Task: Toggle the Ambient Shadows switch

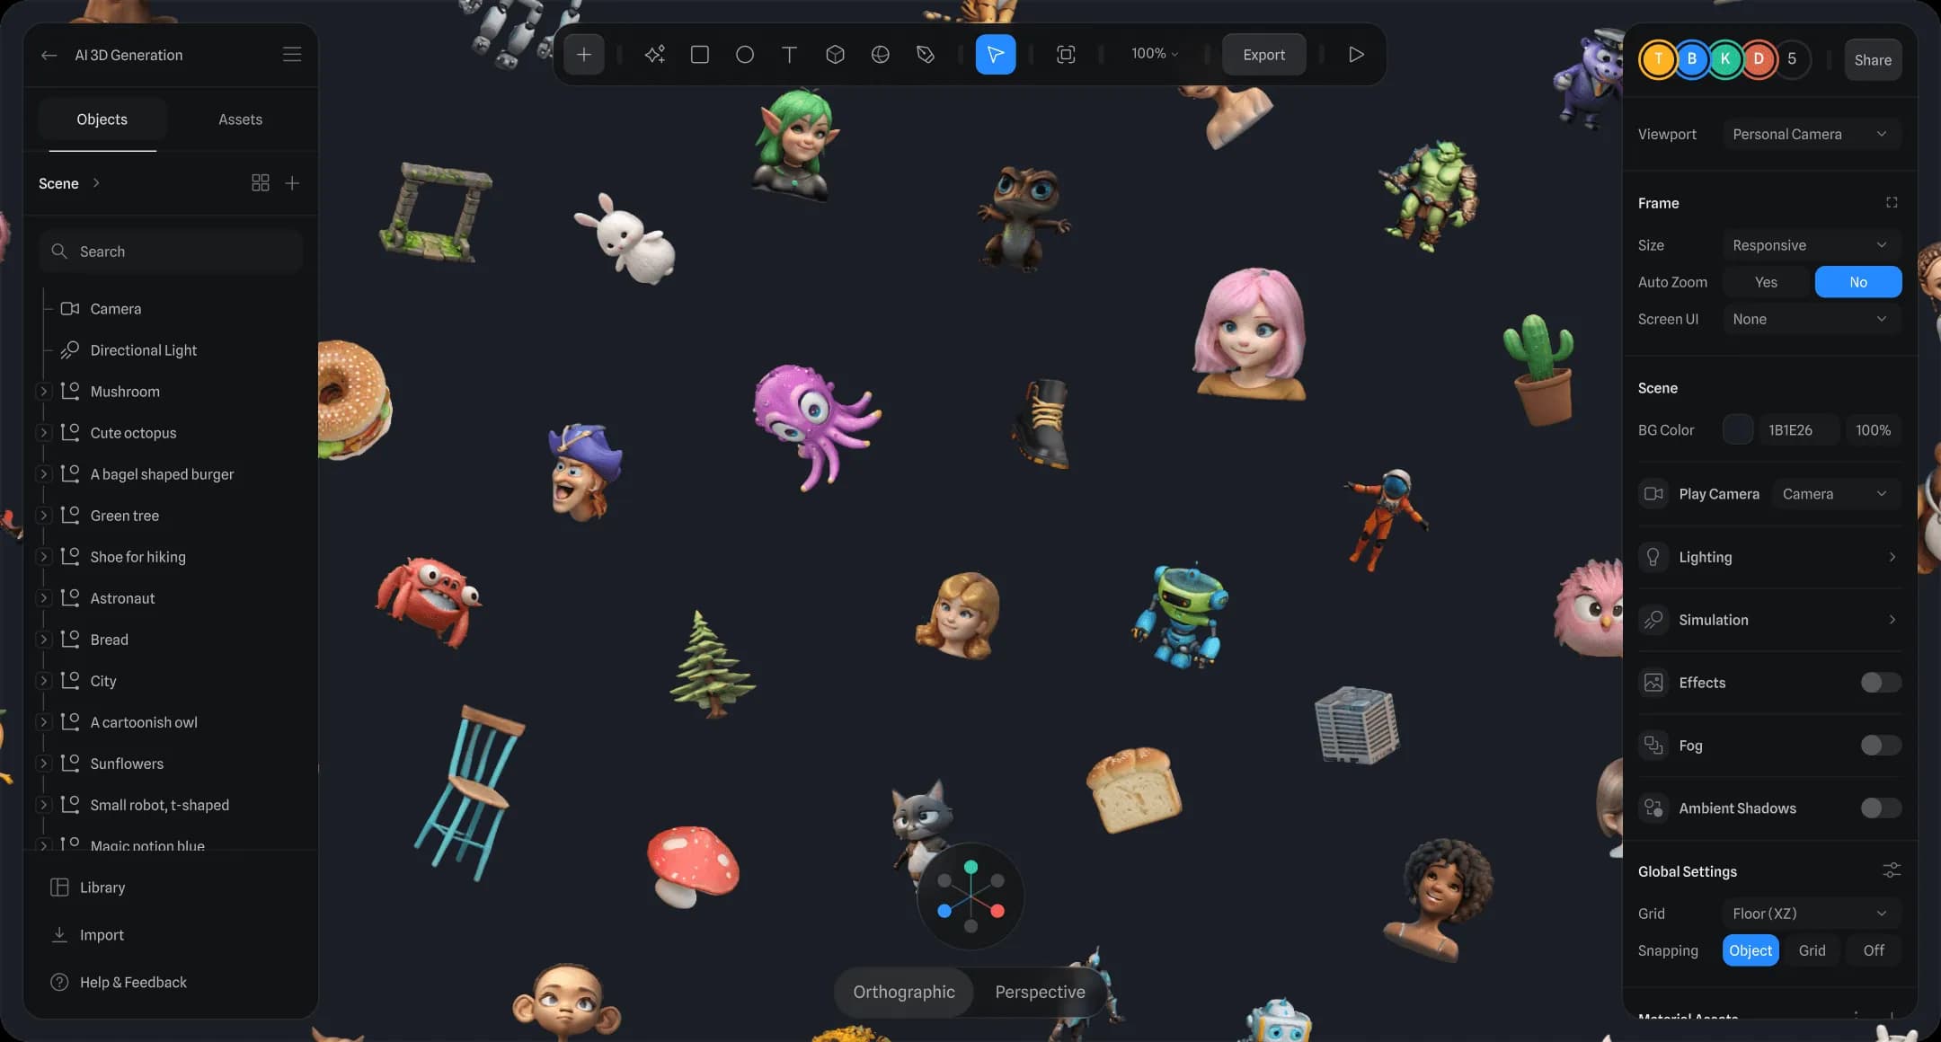Action: coord(1881,808)
